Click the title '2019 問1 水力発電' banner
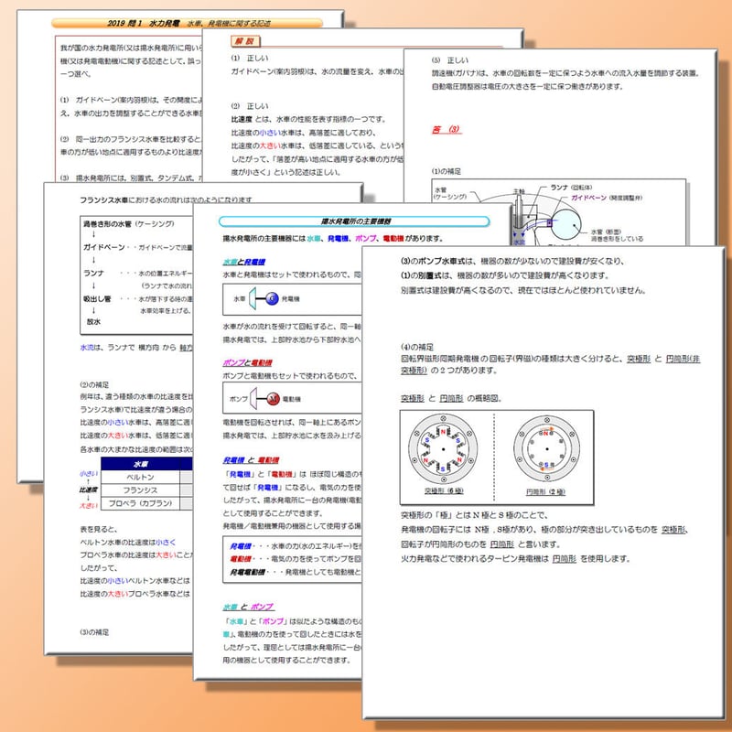 188,23
